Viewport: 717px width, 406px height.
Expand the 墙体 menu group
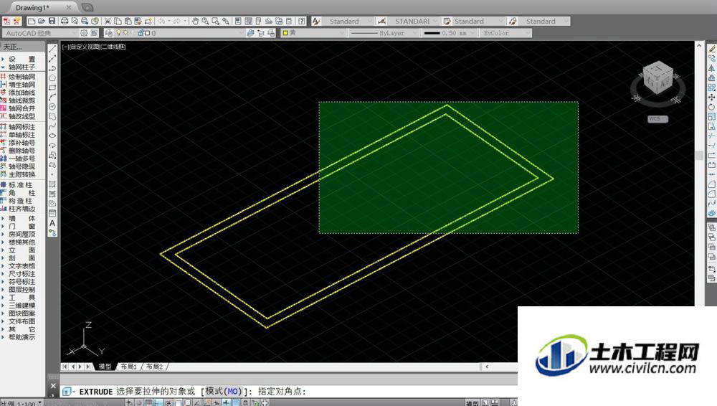(x=22, y=218)
